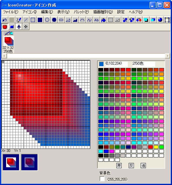
Task: Click the undo arrow toolbar icon
Action: (5, 20)
